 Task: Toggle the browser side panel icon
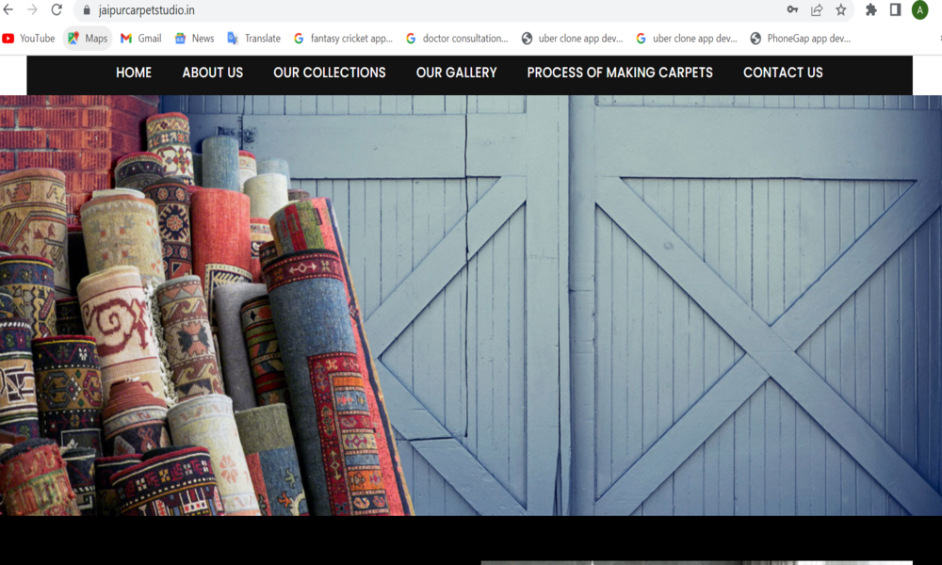(895, 9)
